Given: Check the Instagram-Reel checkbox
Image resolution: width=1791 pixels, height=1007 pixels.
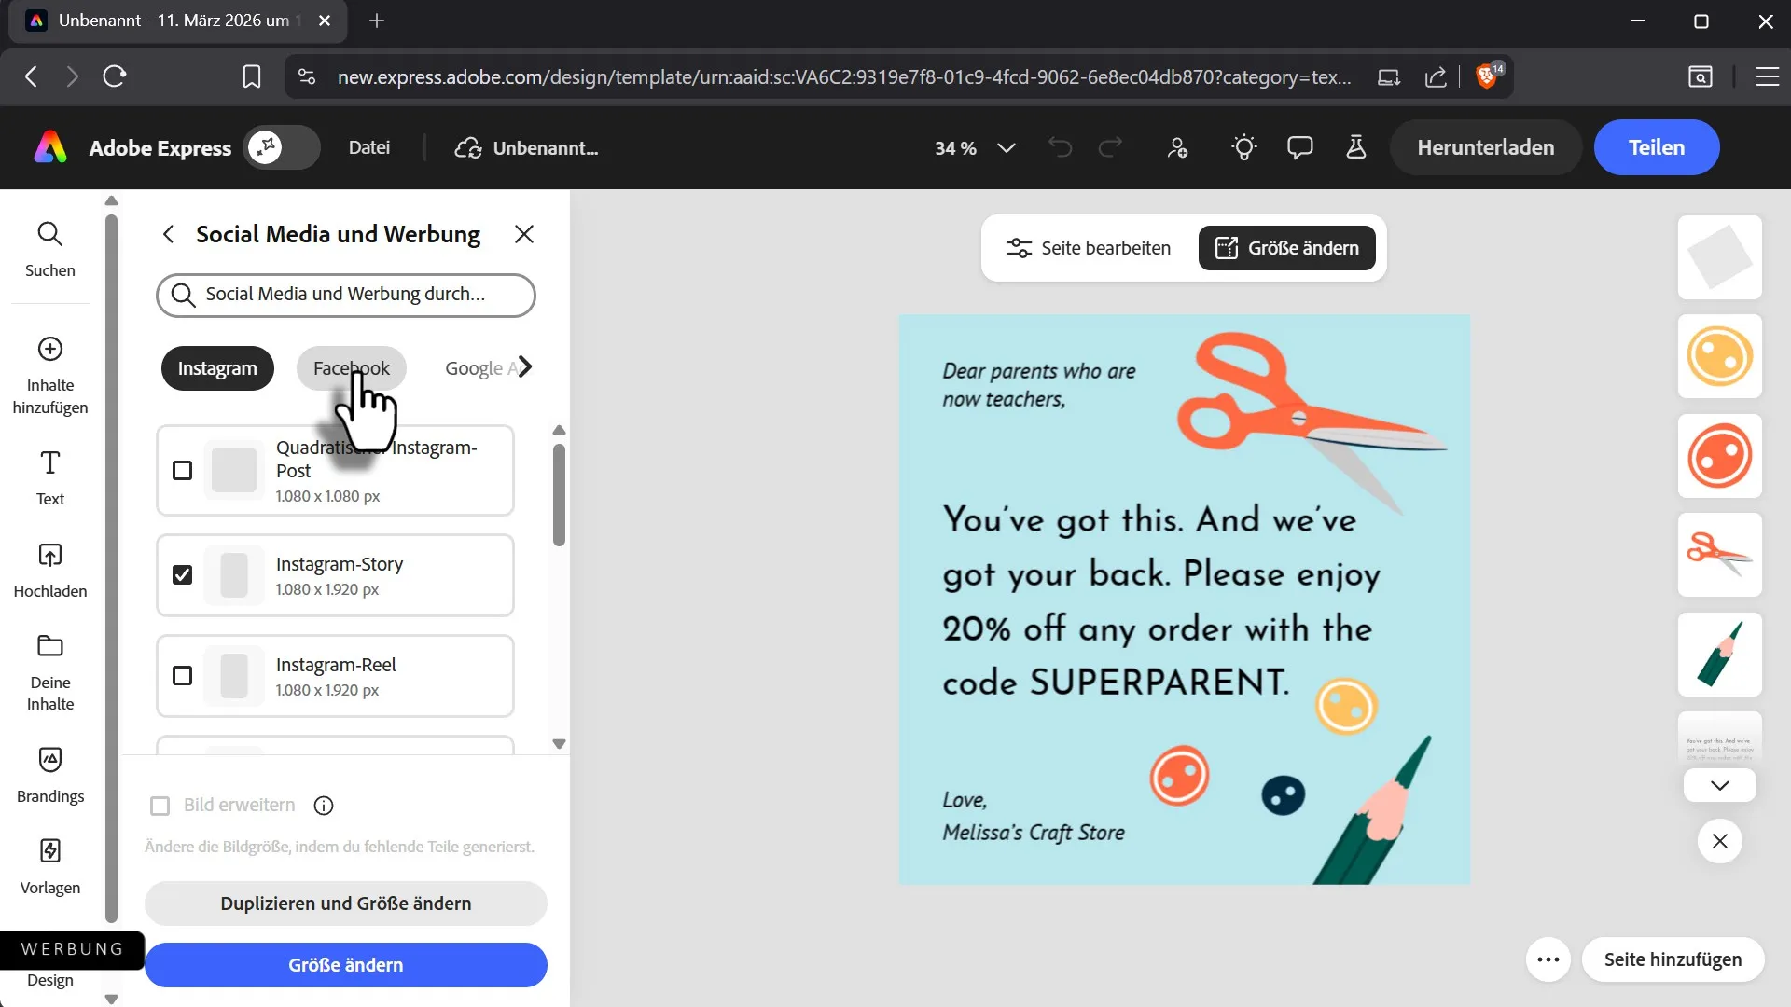Looking at the screenshot, I should (x=183, y=676).
